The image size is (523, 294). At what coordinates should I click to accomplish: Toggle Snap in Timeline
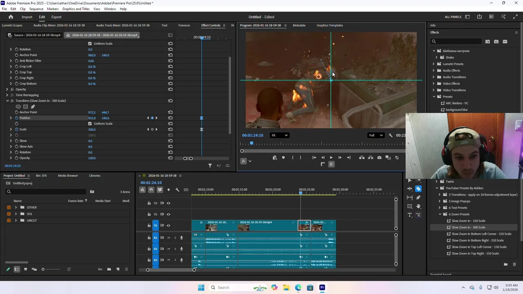tap(151, 189)
